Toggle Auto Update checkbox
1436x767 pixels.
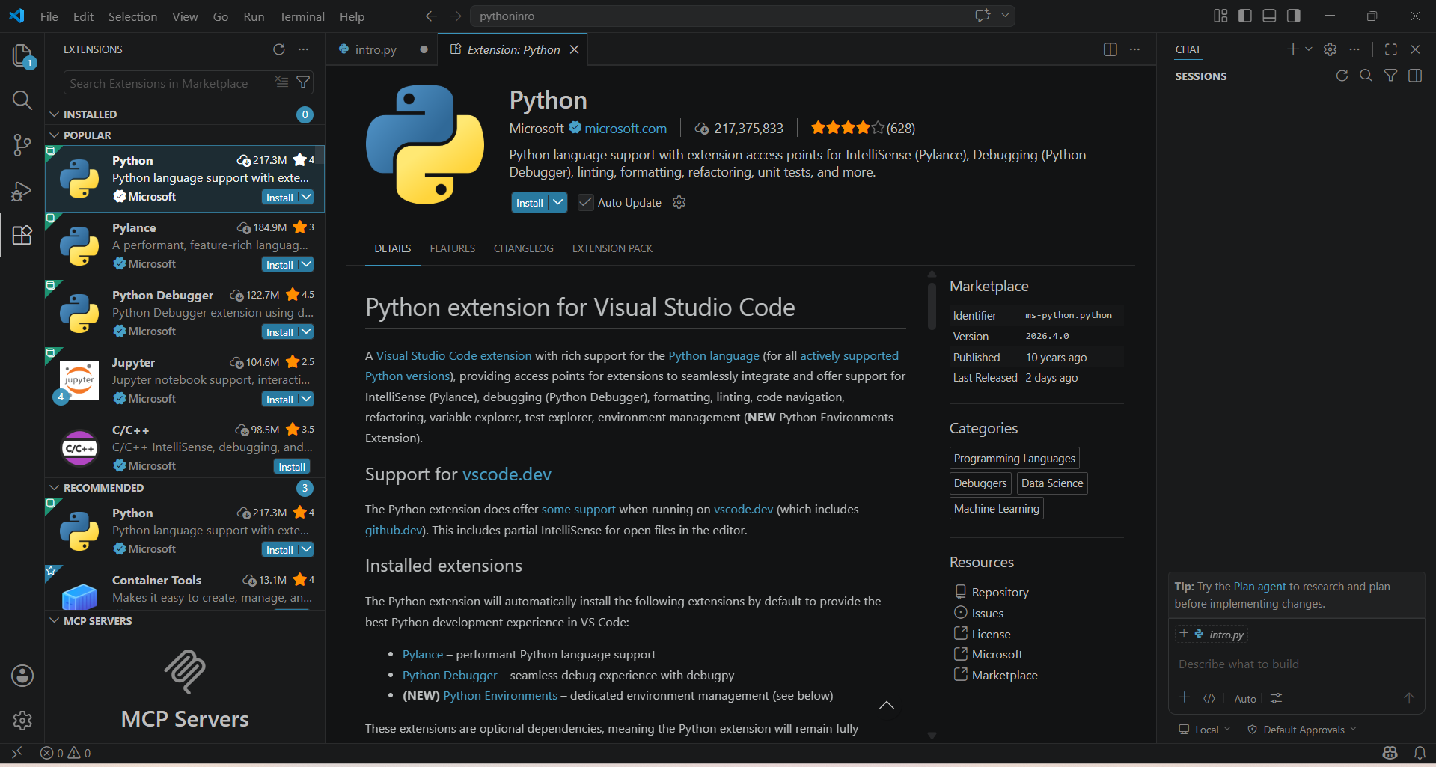click(586, 202)
